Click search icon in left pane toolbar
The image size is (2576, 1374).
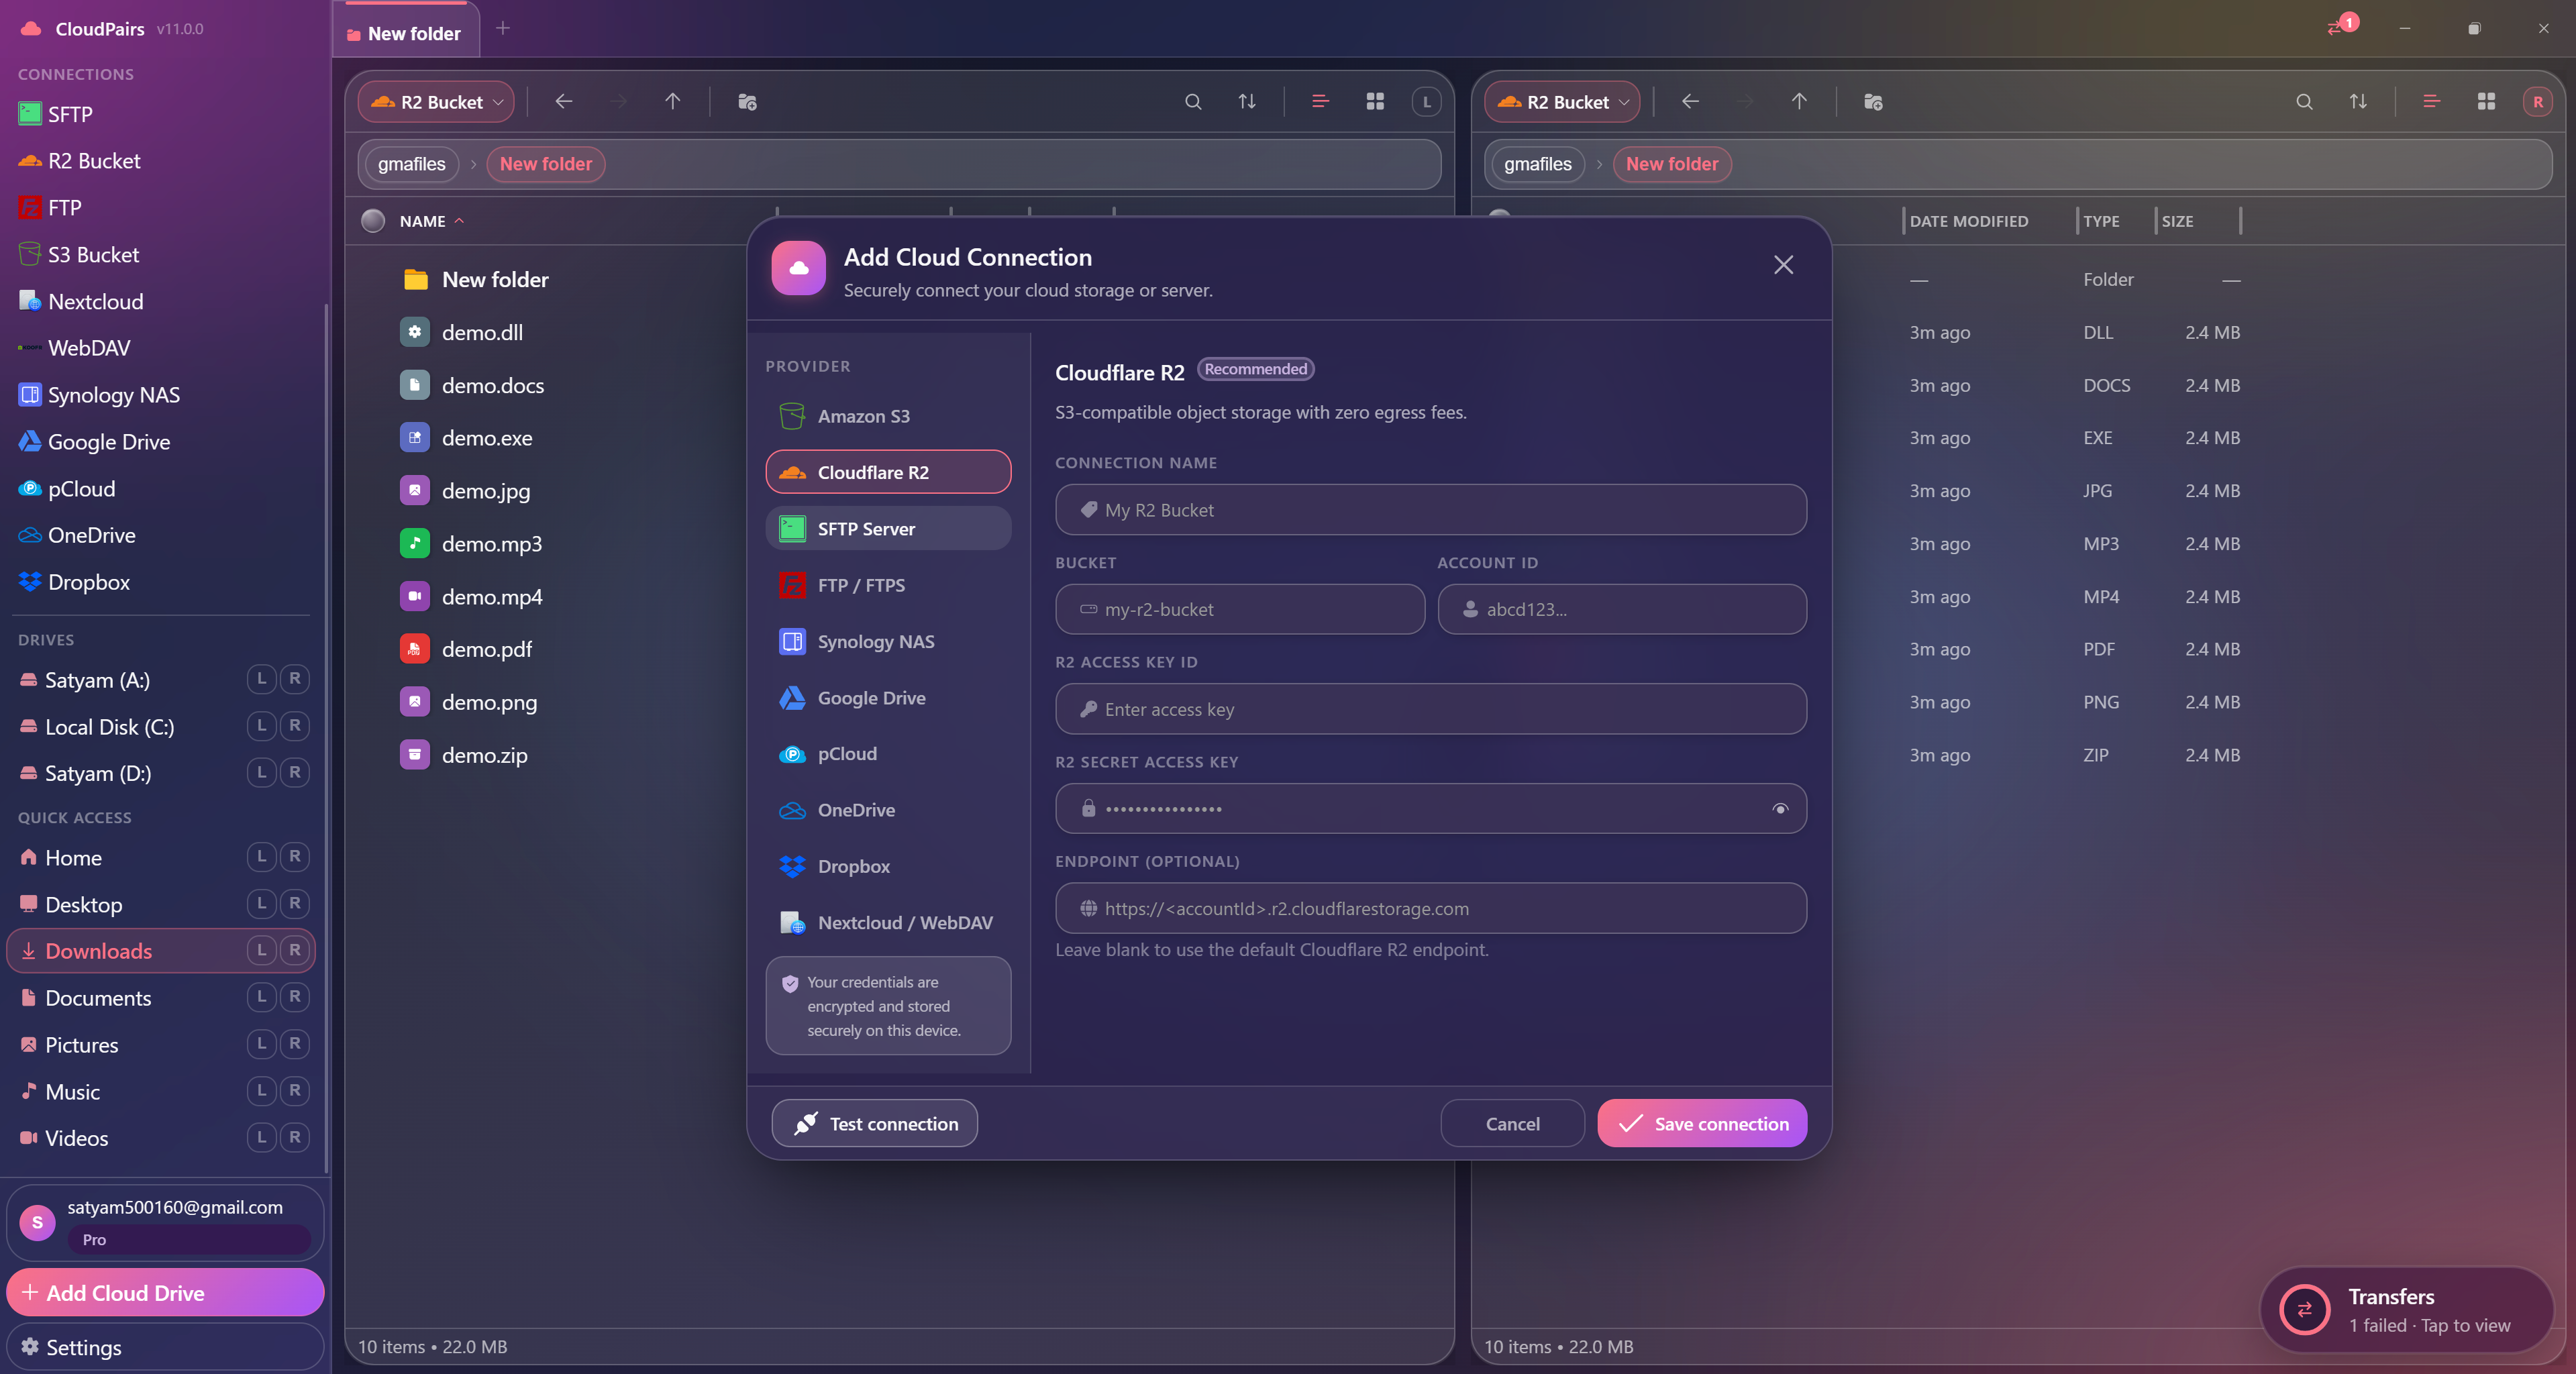[x=1193, y=102]
